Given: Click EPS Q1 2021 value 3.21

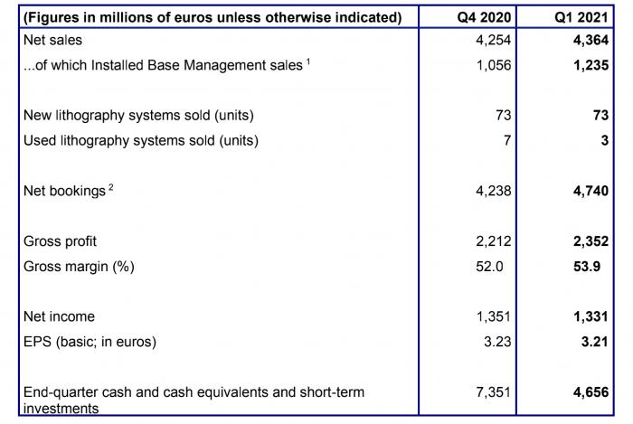Looking at the screenshot, I should [595, 342].
